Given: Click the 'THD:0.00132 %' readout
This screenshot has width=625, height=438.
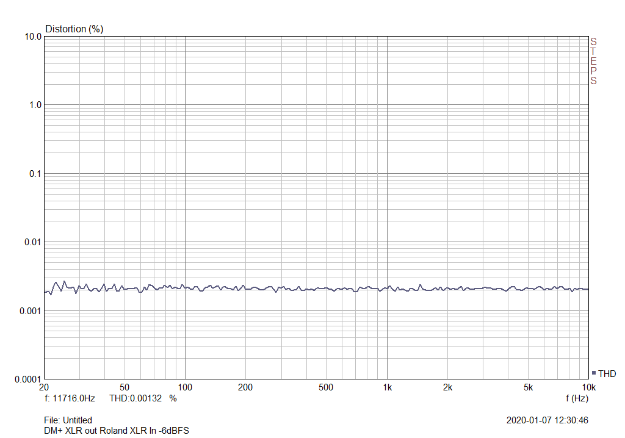Looking at the screenshot, I should [x=143, y=398].
